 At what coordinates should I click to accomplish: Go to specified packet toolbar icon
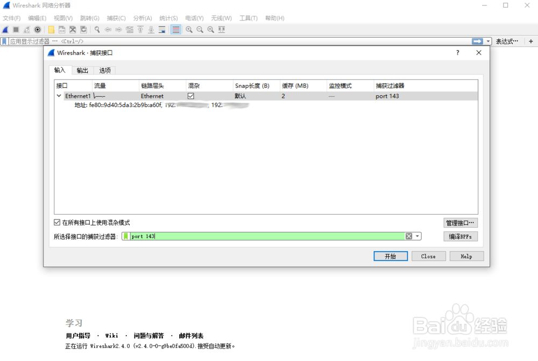pyautogui.click(x=130, y=30)
